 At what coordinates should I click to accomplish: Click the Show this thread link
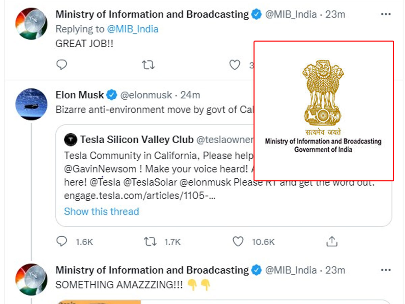click(101, 211)
